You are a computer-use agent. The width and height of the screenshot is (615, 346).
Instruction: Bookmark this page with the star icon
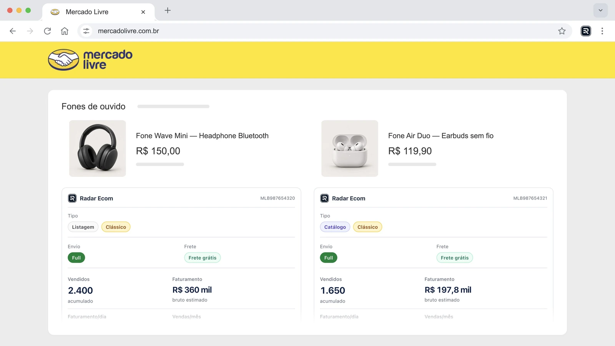point(562,31)
